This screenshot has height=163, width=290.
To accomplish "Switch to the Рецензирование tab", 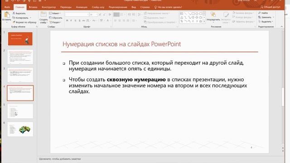I will (118, 7).
